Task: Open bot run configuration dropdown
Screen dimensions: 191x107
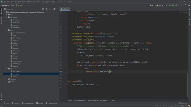Action: point(159,5)
